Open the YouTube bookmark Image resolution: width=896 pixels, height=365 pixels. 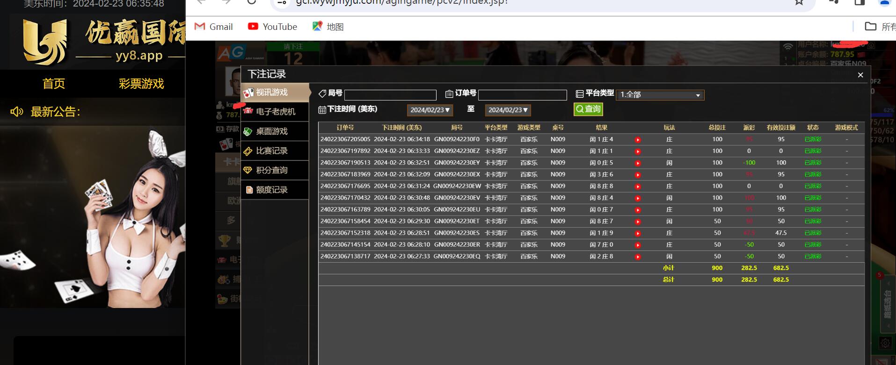(x=272, y=27)
